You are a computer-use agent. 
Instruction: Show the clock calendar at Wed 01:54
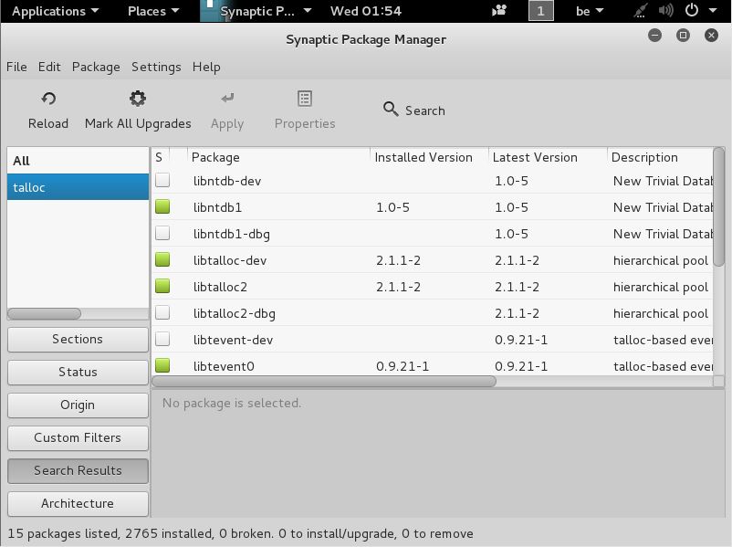pyautogui.click(x=366, y=11)
